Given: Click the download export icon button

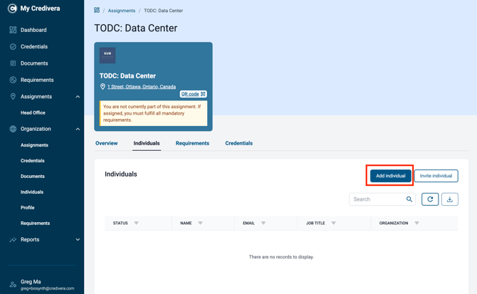Looking at the screenshot, I should point(450,199).
